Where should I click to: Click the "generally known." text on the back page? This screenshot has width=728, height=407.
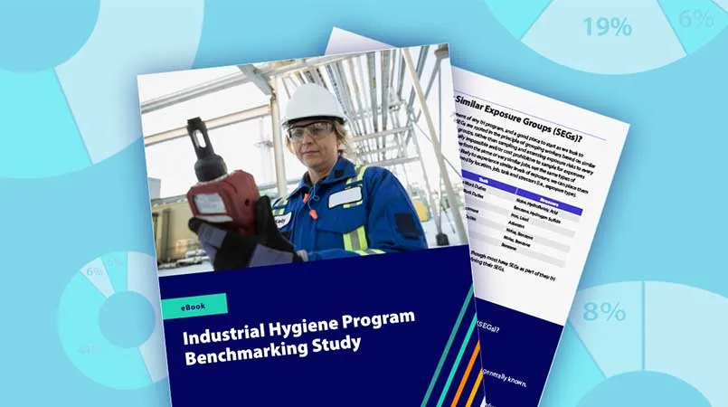pyautogui.click(x=505, y=379)
